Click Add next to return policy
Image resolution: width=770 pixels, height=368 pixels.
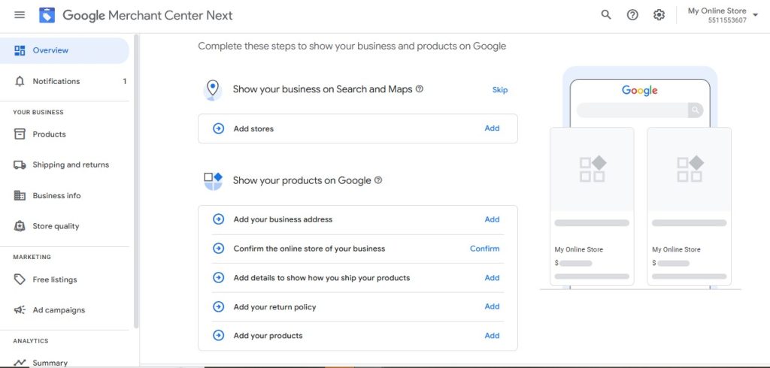pos(492,306)
